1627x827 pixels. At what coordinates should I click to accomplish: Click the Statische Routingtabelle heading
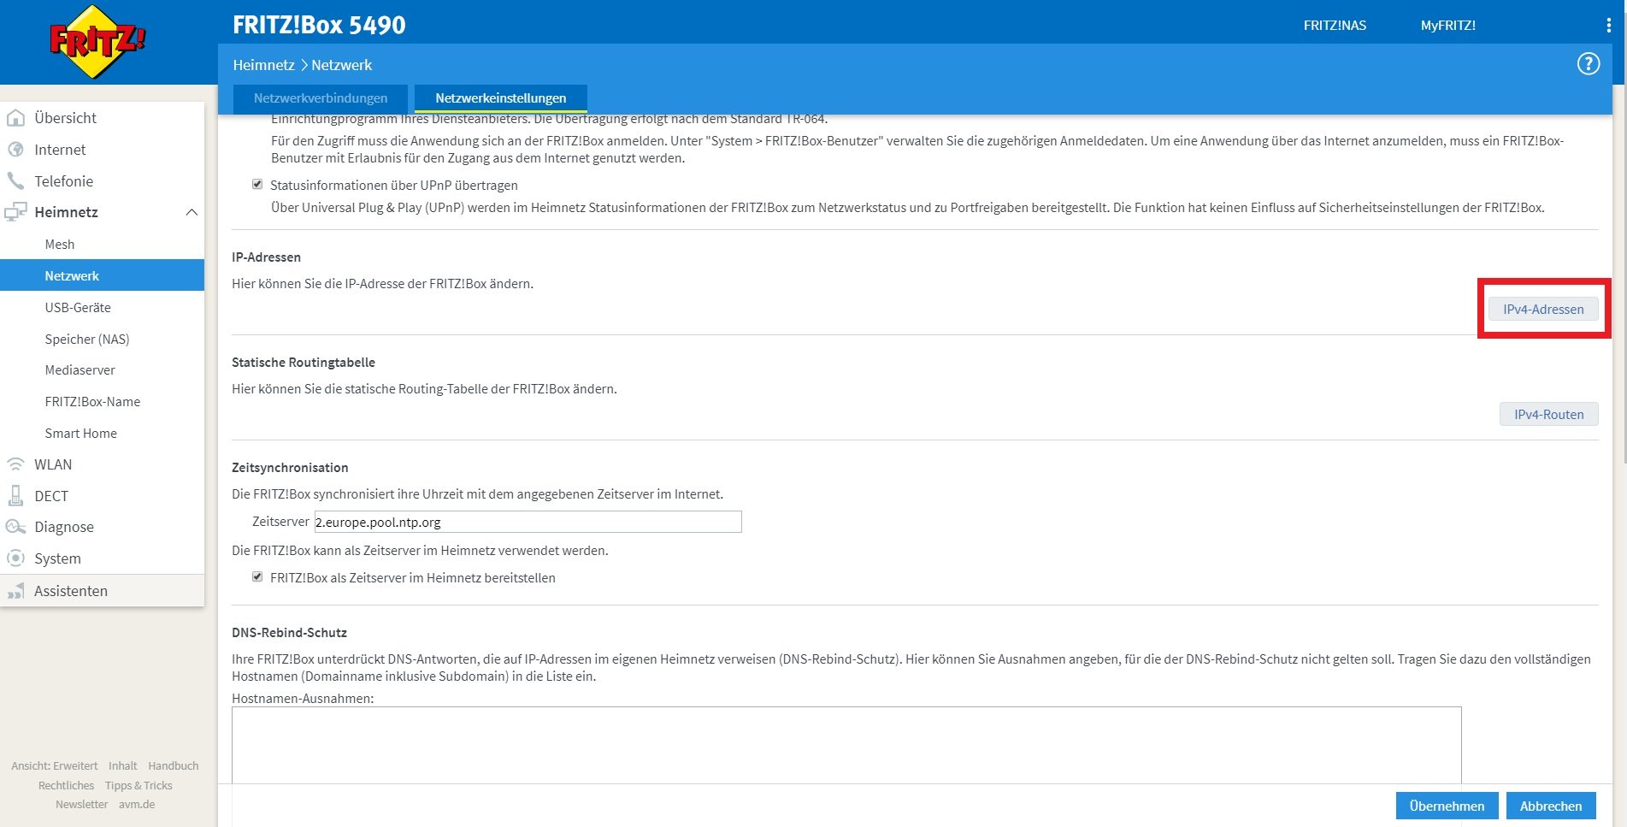pos(303,362)
